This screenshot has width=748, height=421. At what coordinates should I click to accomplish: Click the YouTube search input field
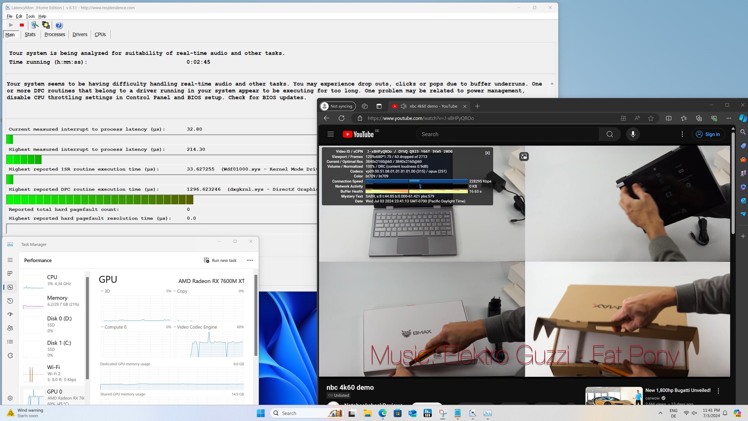[x=506, y=134]
